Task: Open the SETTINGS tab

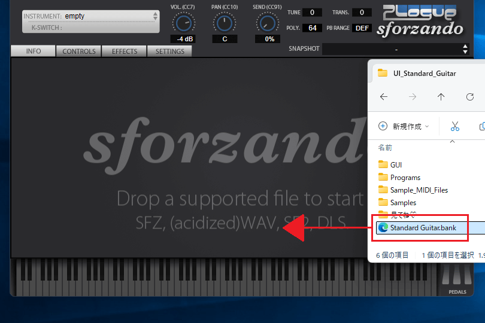Action: pyautogui.click(x=170, y=51)
